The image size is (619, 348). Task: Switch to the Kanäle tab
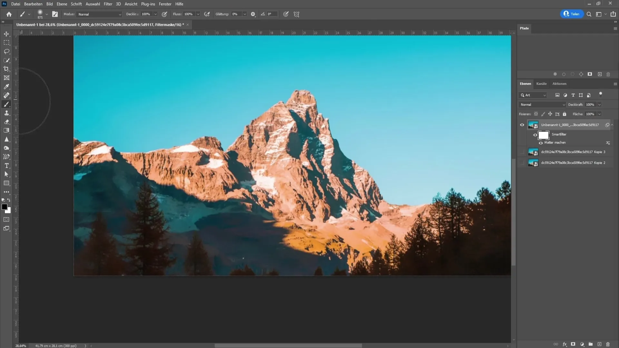coord(541,83)
